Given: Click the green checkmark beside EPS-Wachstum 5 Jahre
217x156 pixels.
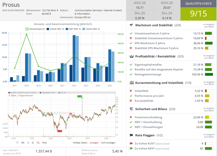Looking at the screenshot, I should click(x=131, y=43).
